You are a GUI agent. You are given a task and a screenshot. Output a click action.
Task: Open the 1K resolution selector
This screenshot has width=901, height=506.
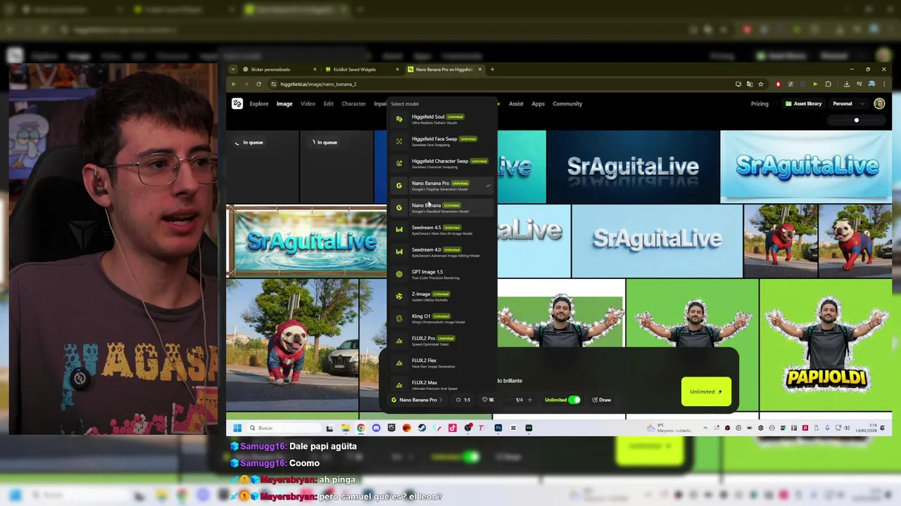point(488,400)
